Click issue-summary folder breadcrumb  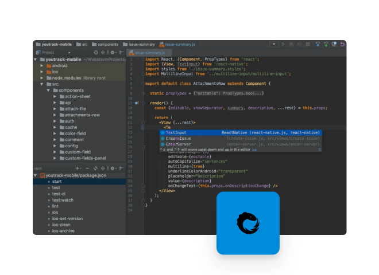tap(139, 44)
